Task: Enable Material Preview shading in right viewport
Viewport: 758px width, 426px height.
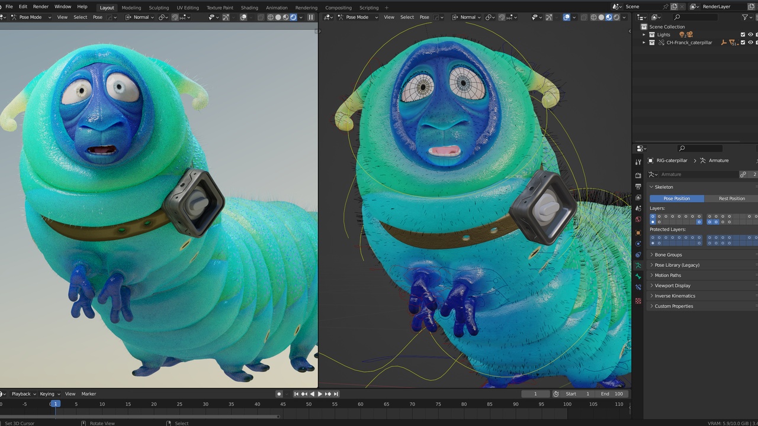Action: click(609, 17)
